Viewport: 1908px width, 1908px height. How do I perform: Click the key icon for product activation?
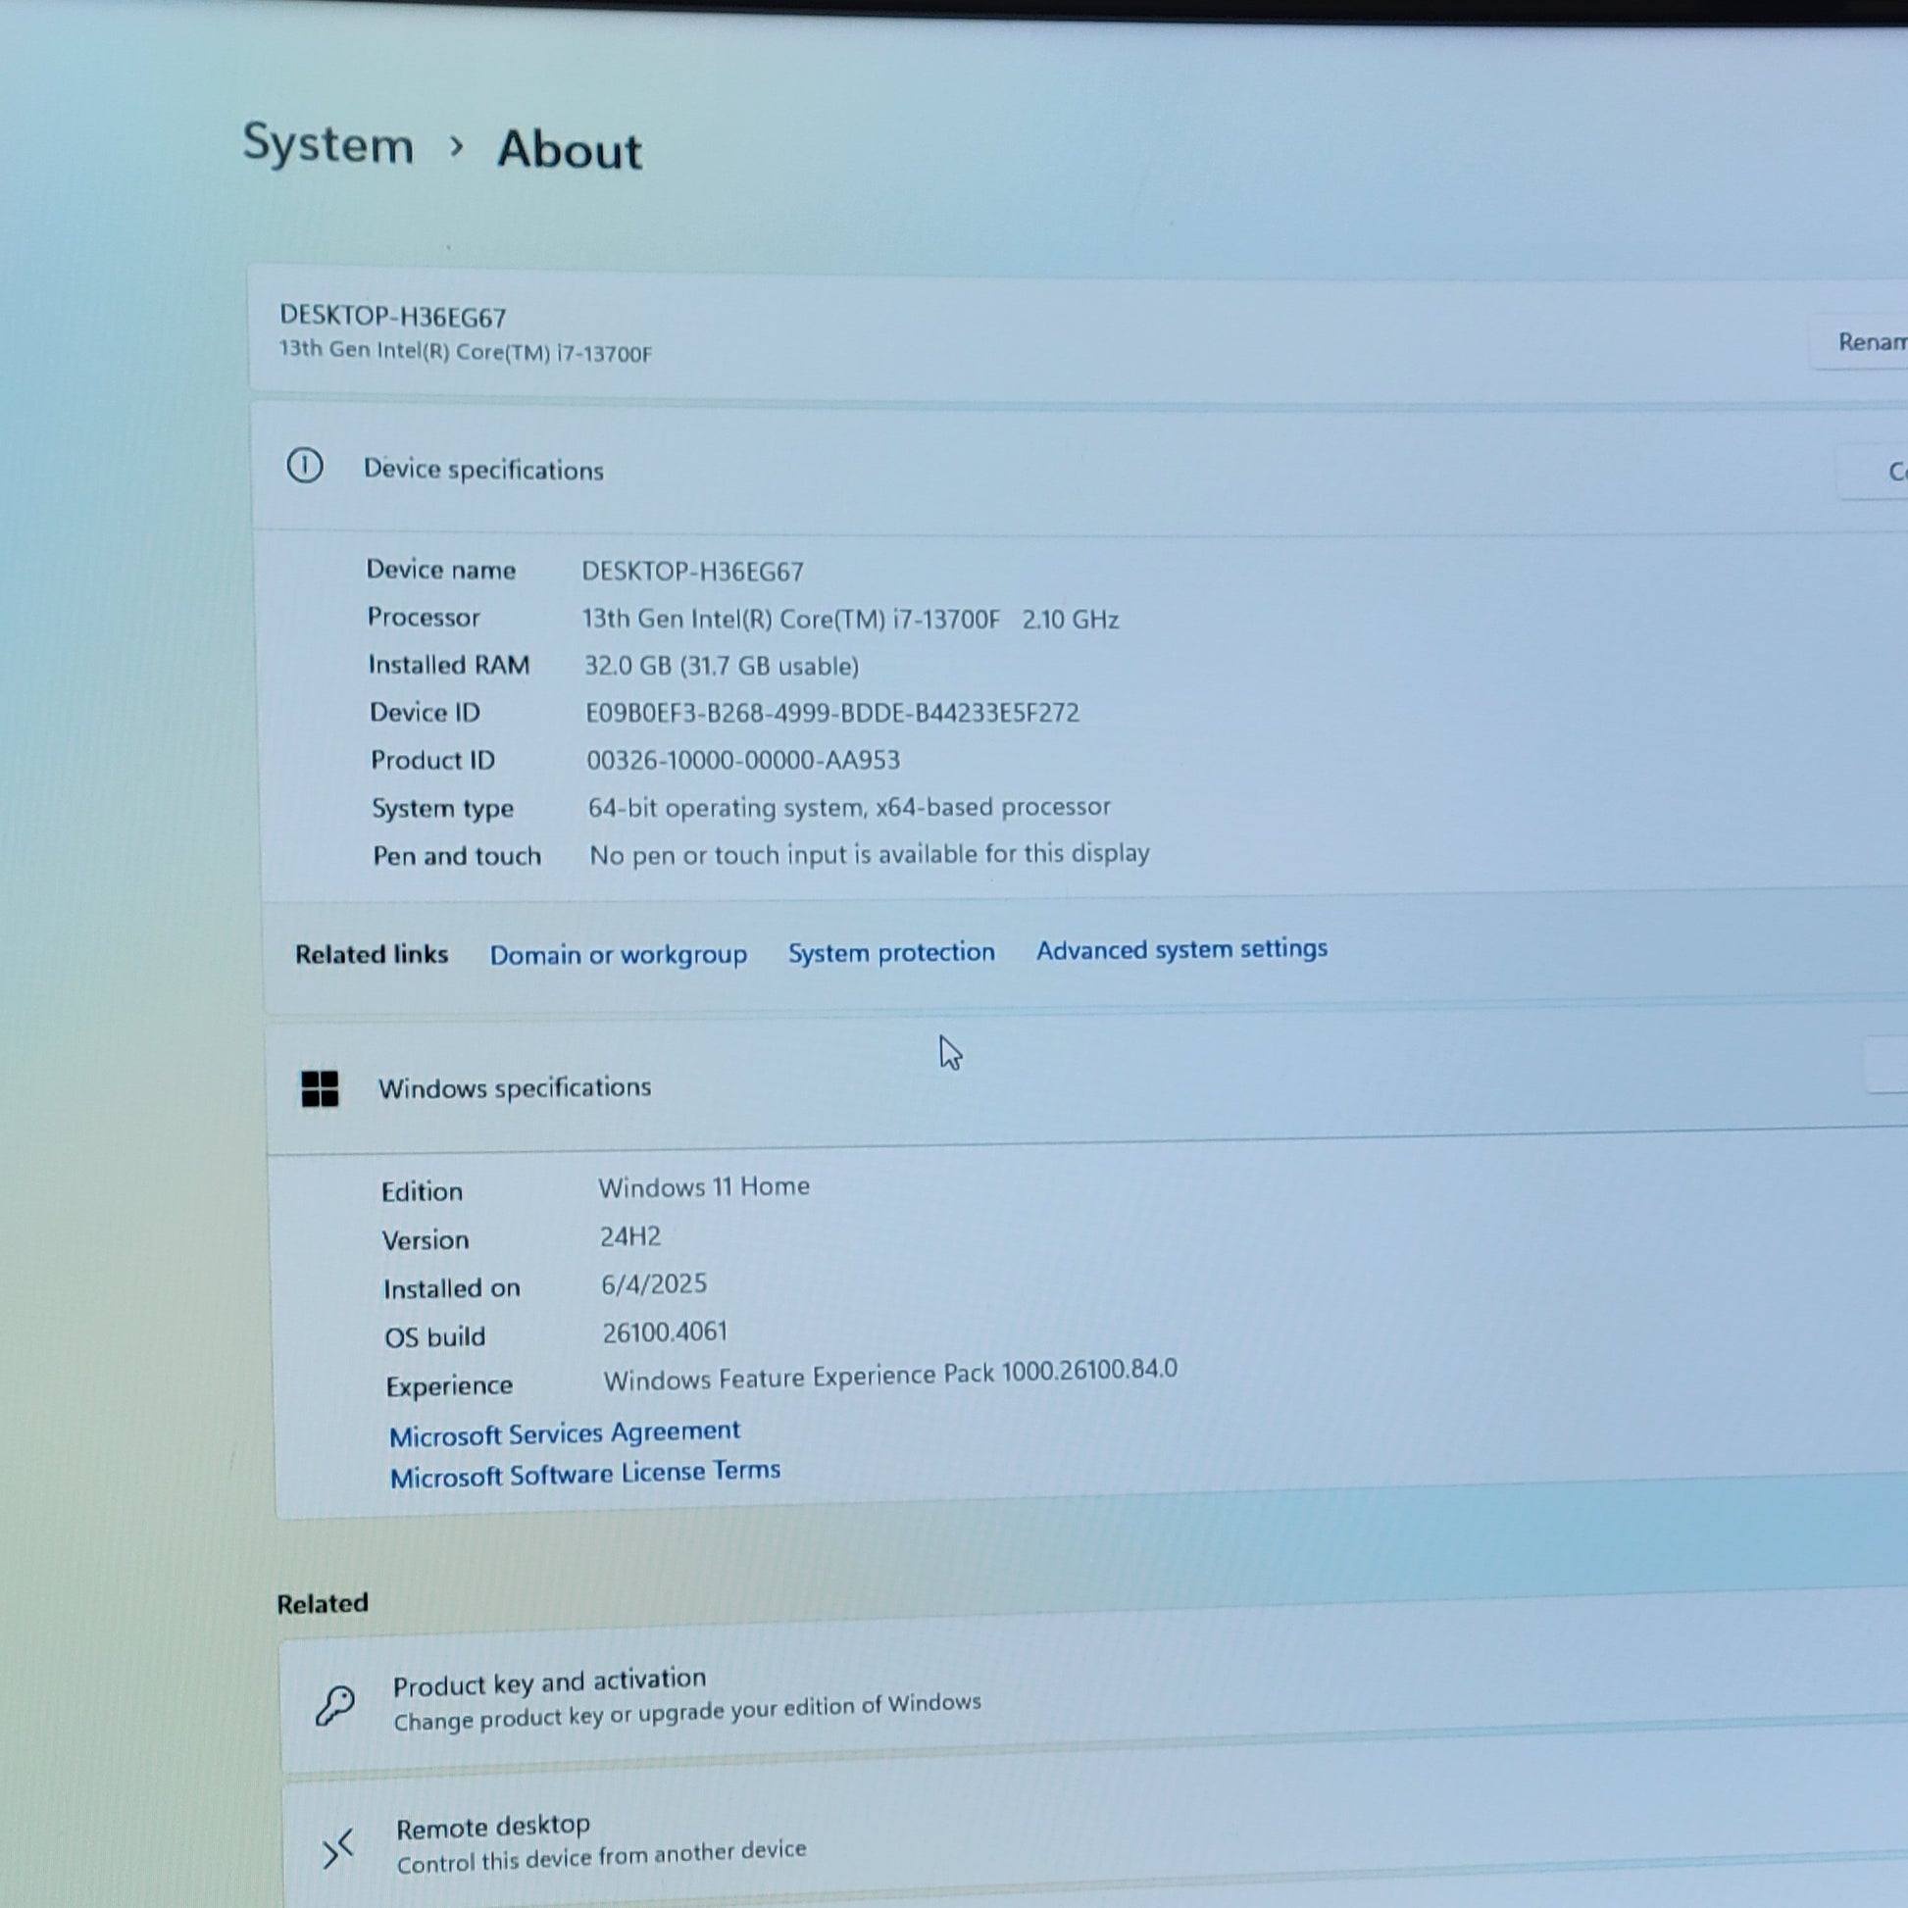tap(334, 1706)
